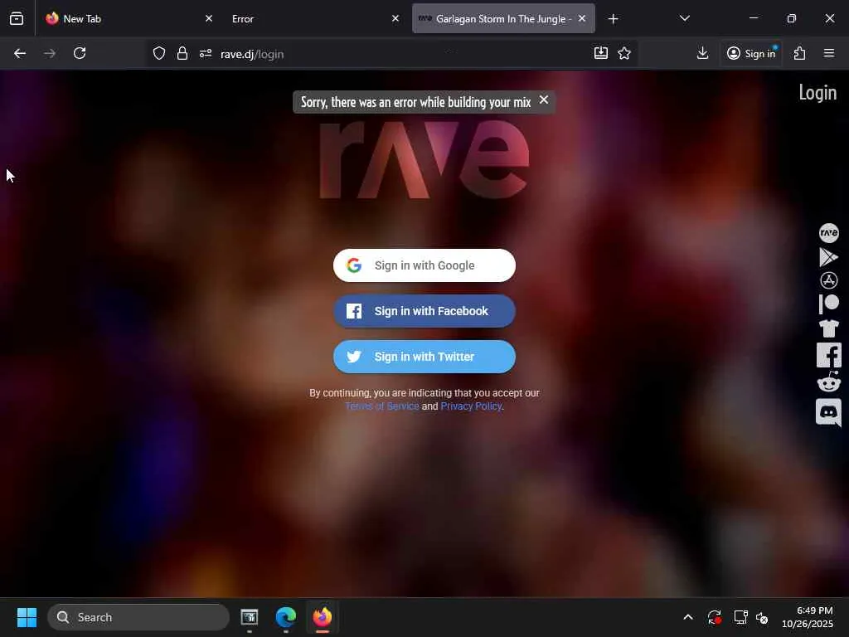
Task: Open a new browser tab with plus
Action: 613,19
